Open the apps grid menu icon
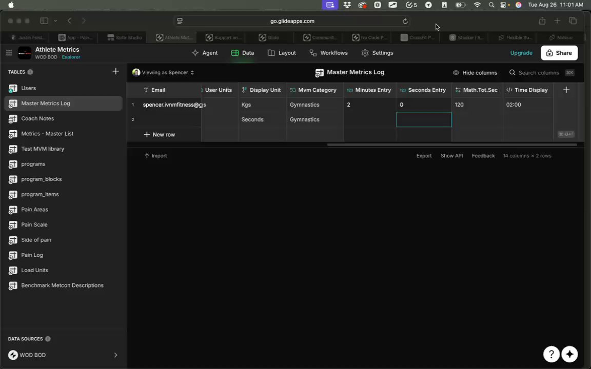591x369 pixels. pos(9,53)
